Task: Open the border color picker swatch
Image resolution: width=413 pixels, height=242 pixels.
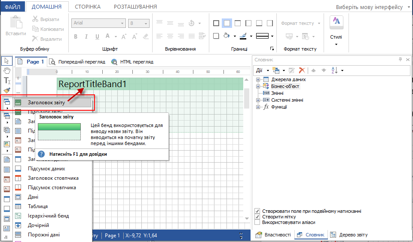Action: (243, 36)
